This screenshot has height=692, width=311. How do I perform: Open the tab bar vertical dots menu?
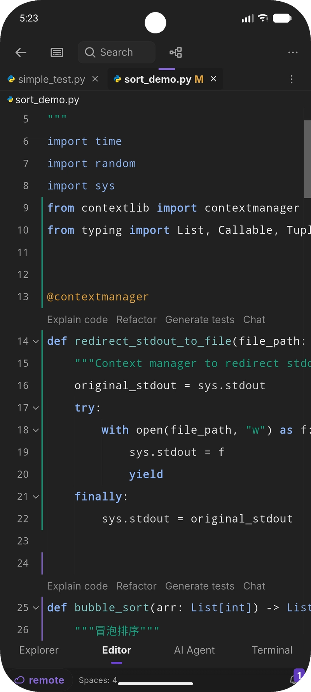[x=292, y=79]
